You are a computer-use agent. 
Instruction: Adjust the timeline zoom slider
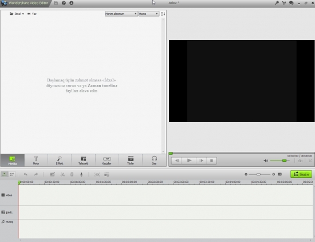tap(259, 174)
